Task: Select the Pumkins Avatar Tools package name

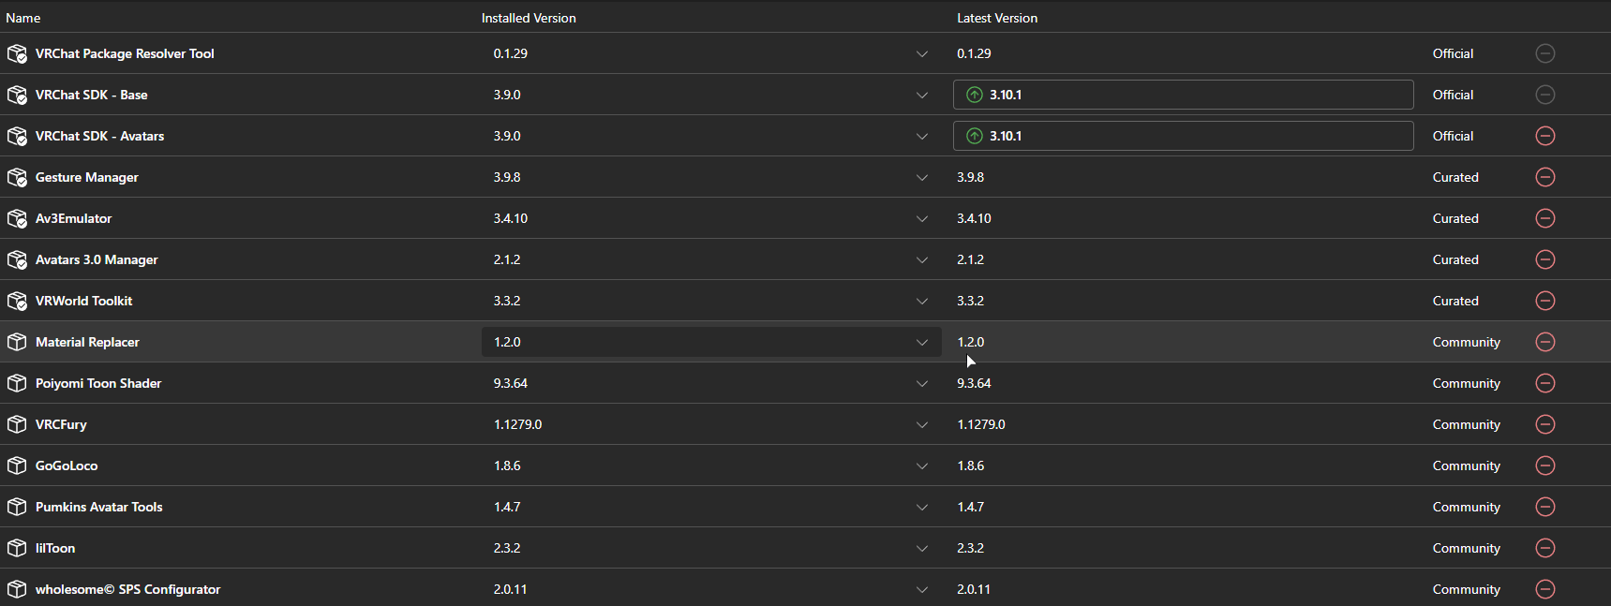Action: [x=99, y=507]
